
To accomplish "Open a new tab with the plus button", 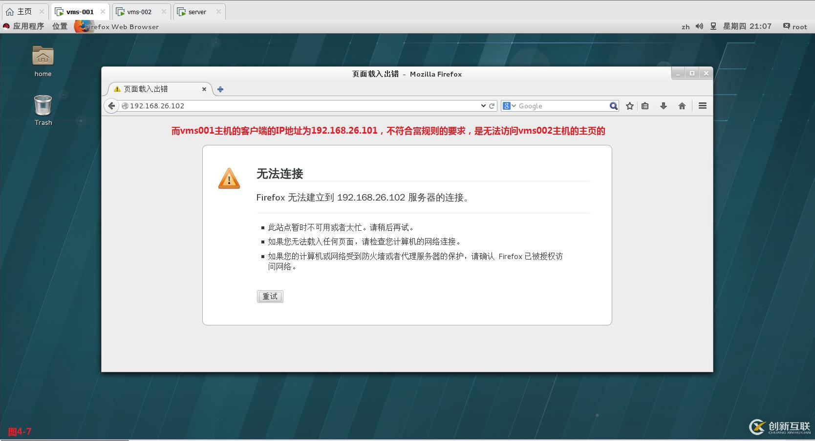I will coord(220,89).
